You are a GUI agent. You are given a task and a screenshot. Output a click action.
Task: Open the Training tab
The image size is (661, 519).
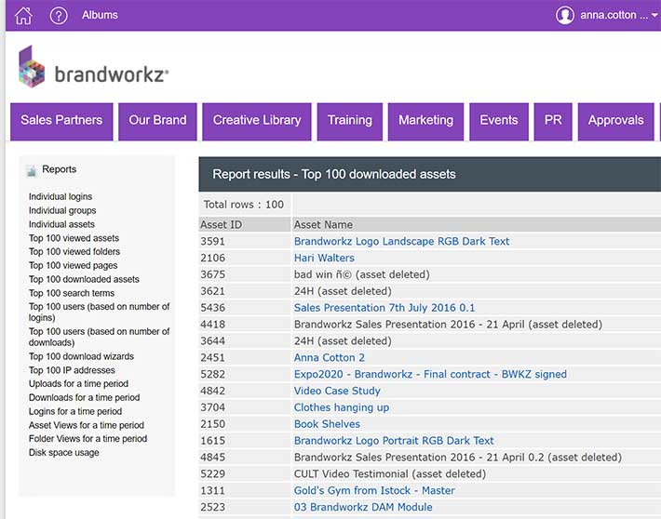(350, 121)
